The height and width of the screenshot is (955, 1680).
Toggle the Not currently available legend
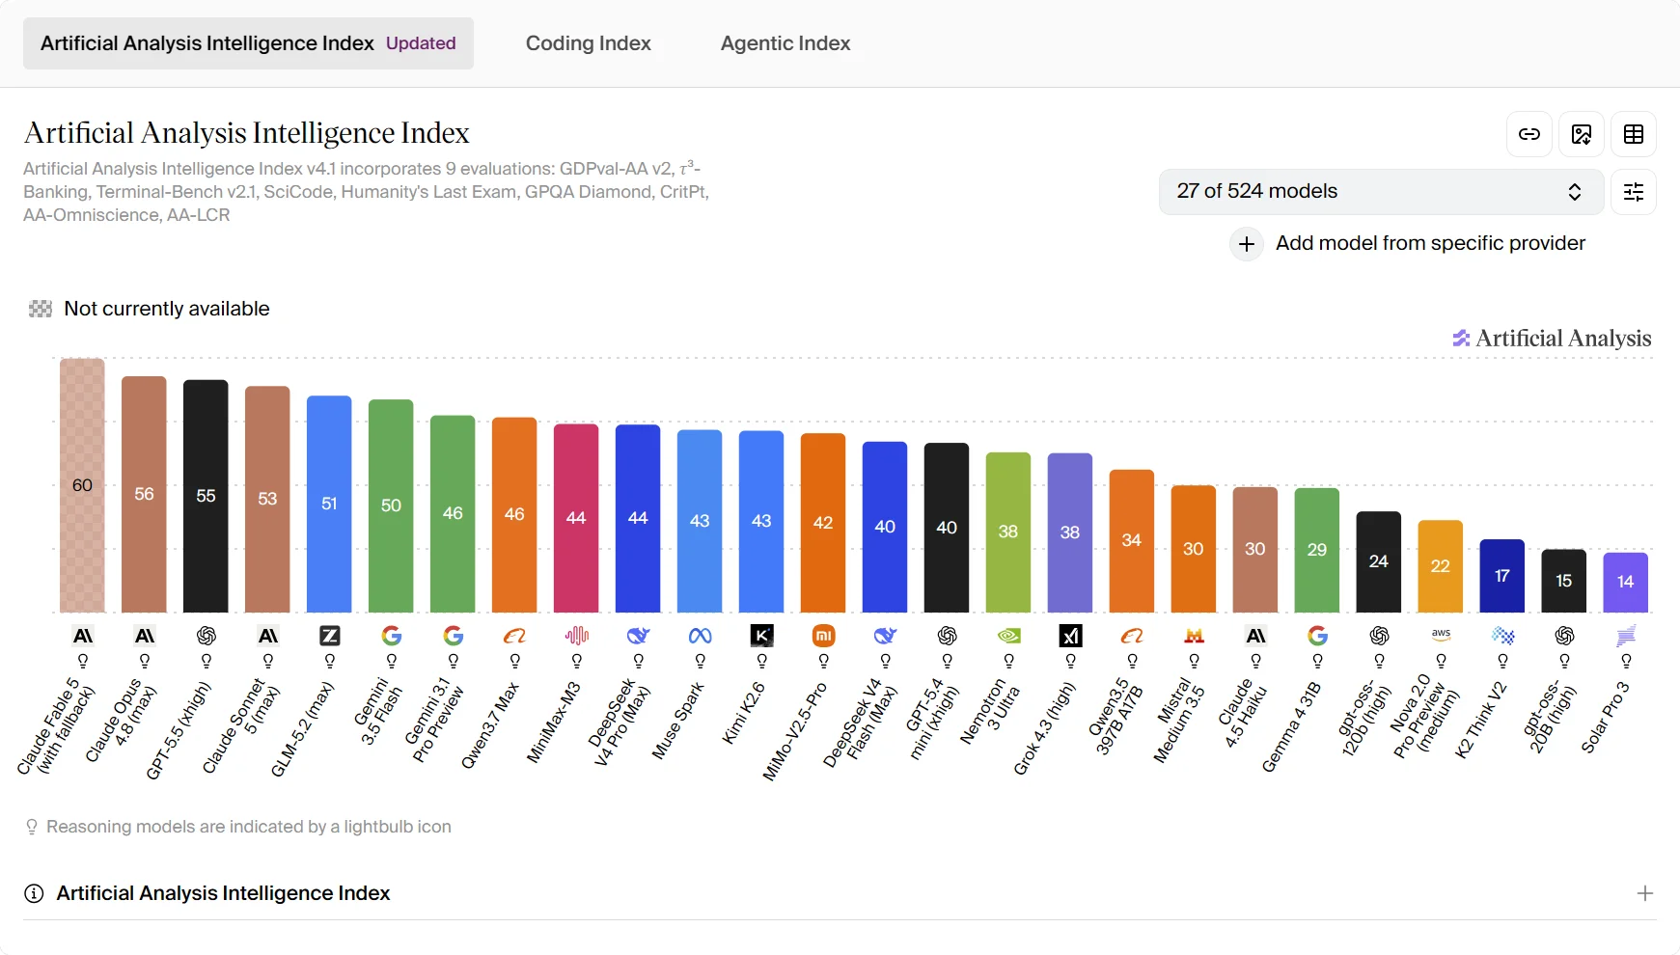pos(150,309)
